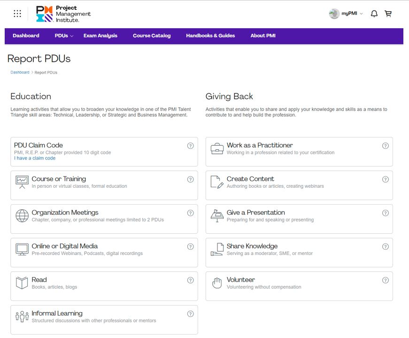The width and height of the screenshot is (409, 338).
Task: Click the Volunteer hand icon
Action: coord(217,283)
